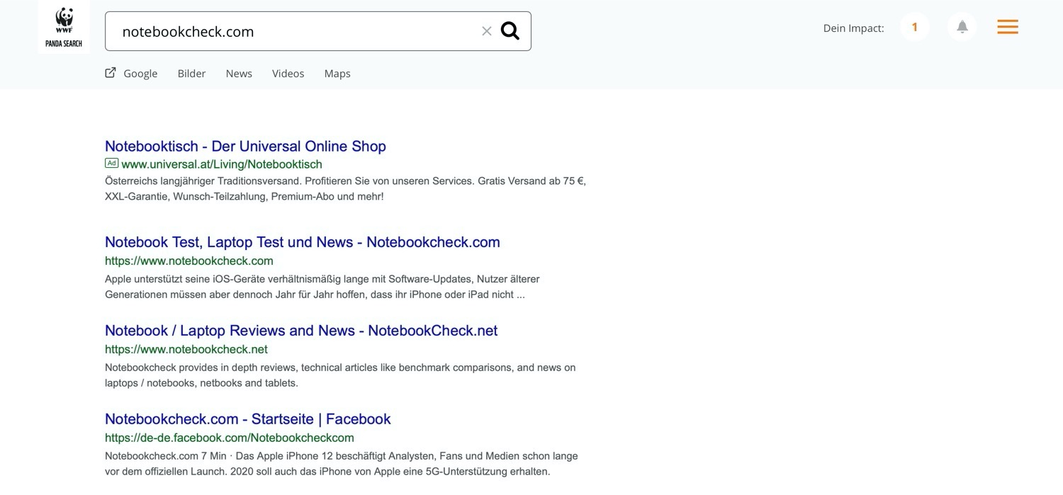Click the https://www.notebookcheck.net green URL
1063x495 pixels.
pos(186,349)
